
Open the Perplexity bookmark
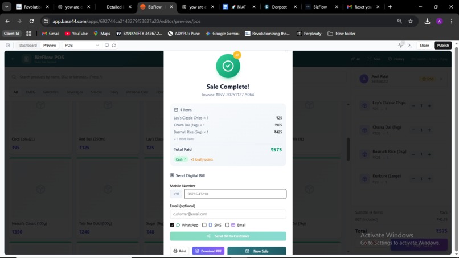(309, 34)
